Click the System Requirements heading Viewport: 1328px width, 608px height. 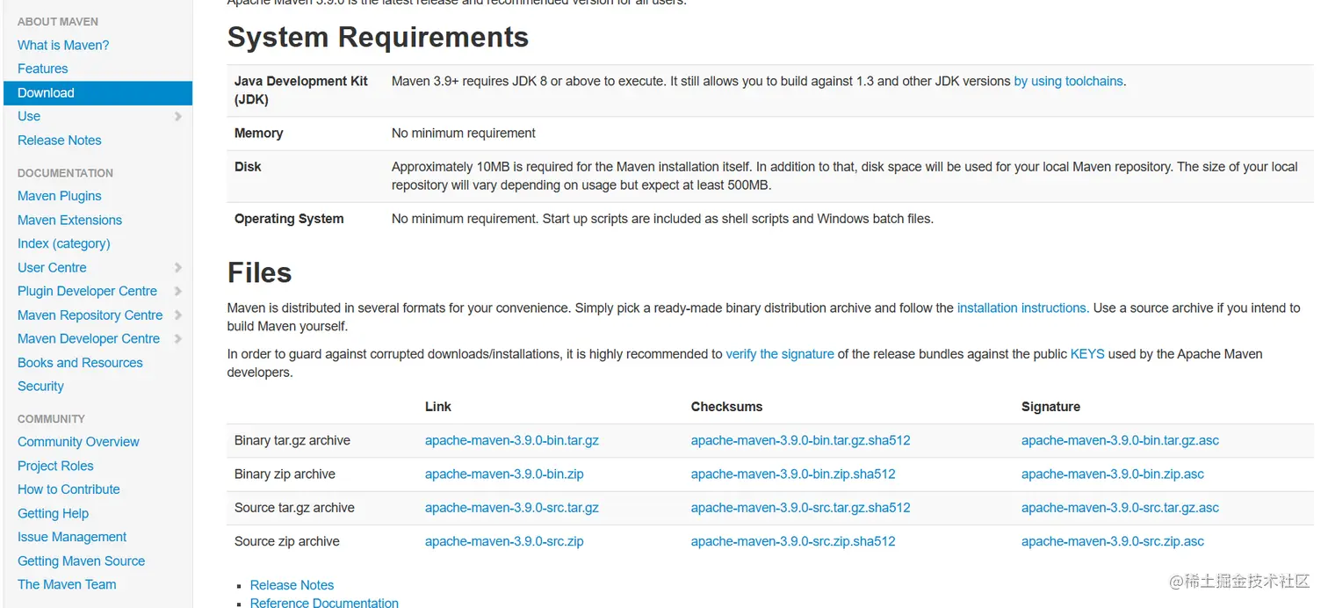coord(378,37)
